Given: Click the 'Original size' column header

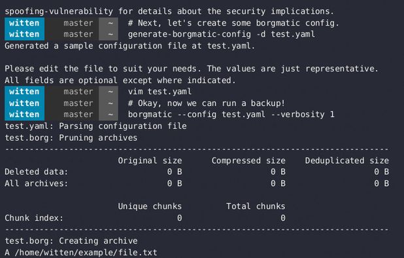Looking at the screenshot, I should [x=150, y=160].
